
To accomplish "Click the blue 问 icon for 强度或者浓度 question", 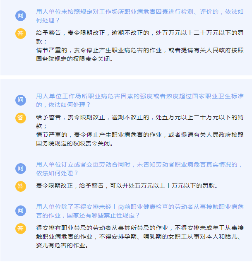I will click(21, 100).
